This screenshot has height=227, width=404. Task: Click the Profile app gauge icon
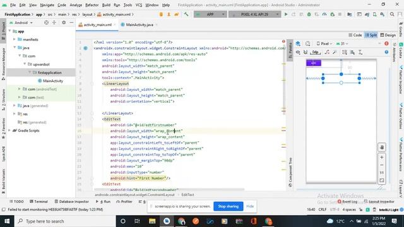point(324,15)
